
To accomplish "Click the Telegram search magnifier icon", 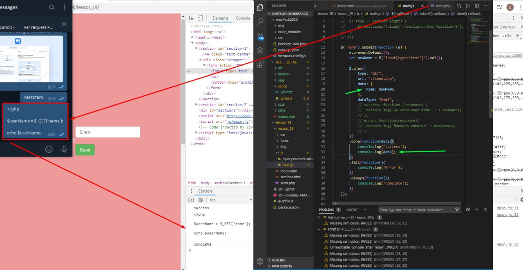I will click(52, 7).
